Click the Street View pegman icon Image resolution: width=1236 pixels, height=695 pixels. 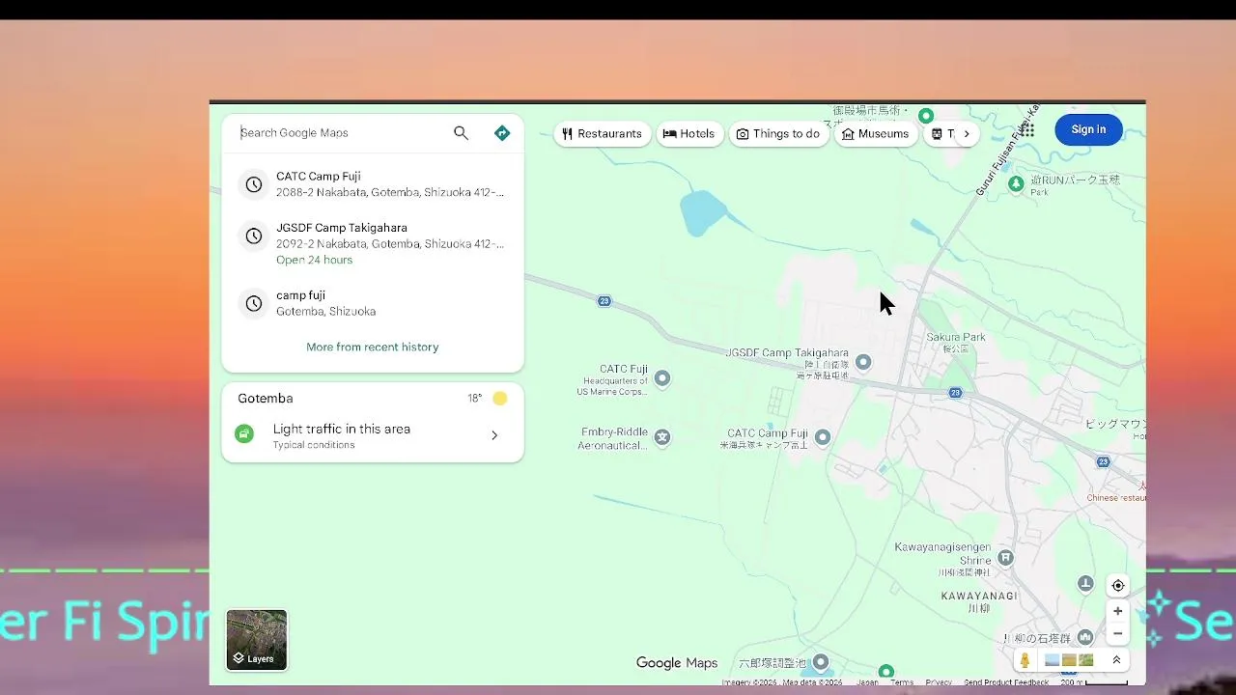tap(1025, 660)
